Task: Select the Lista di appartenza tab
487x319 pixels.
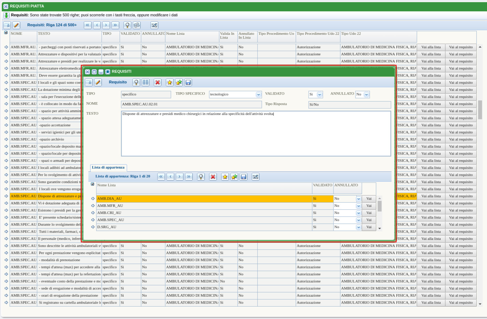Action: (108, 168)
